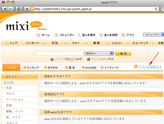Switch to the インディーズ tab

[x=110, y=68]
